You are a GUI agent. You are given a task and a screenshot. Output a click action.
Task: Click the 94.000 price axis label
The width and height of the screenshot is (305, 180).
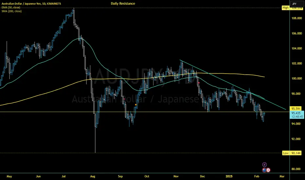click(296, 124)
